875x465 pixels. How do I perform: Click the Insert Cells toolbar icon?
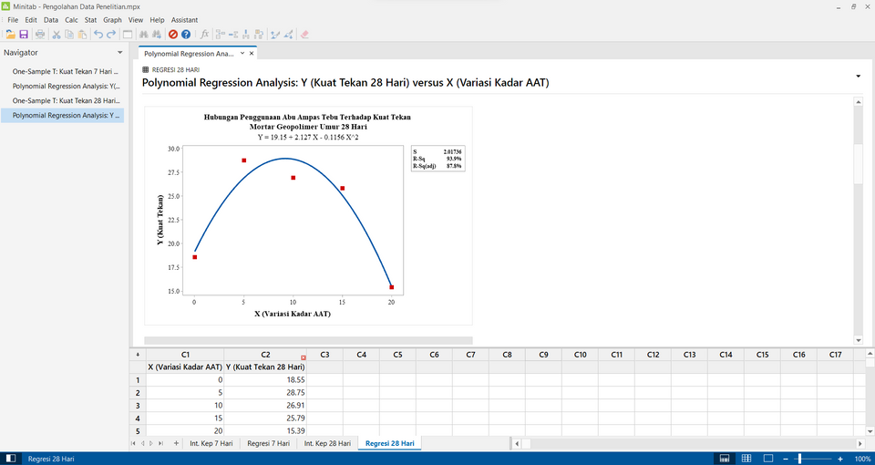click(x=221, y=35)
